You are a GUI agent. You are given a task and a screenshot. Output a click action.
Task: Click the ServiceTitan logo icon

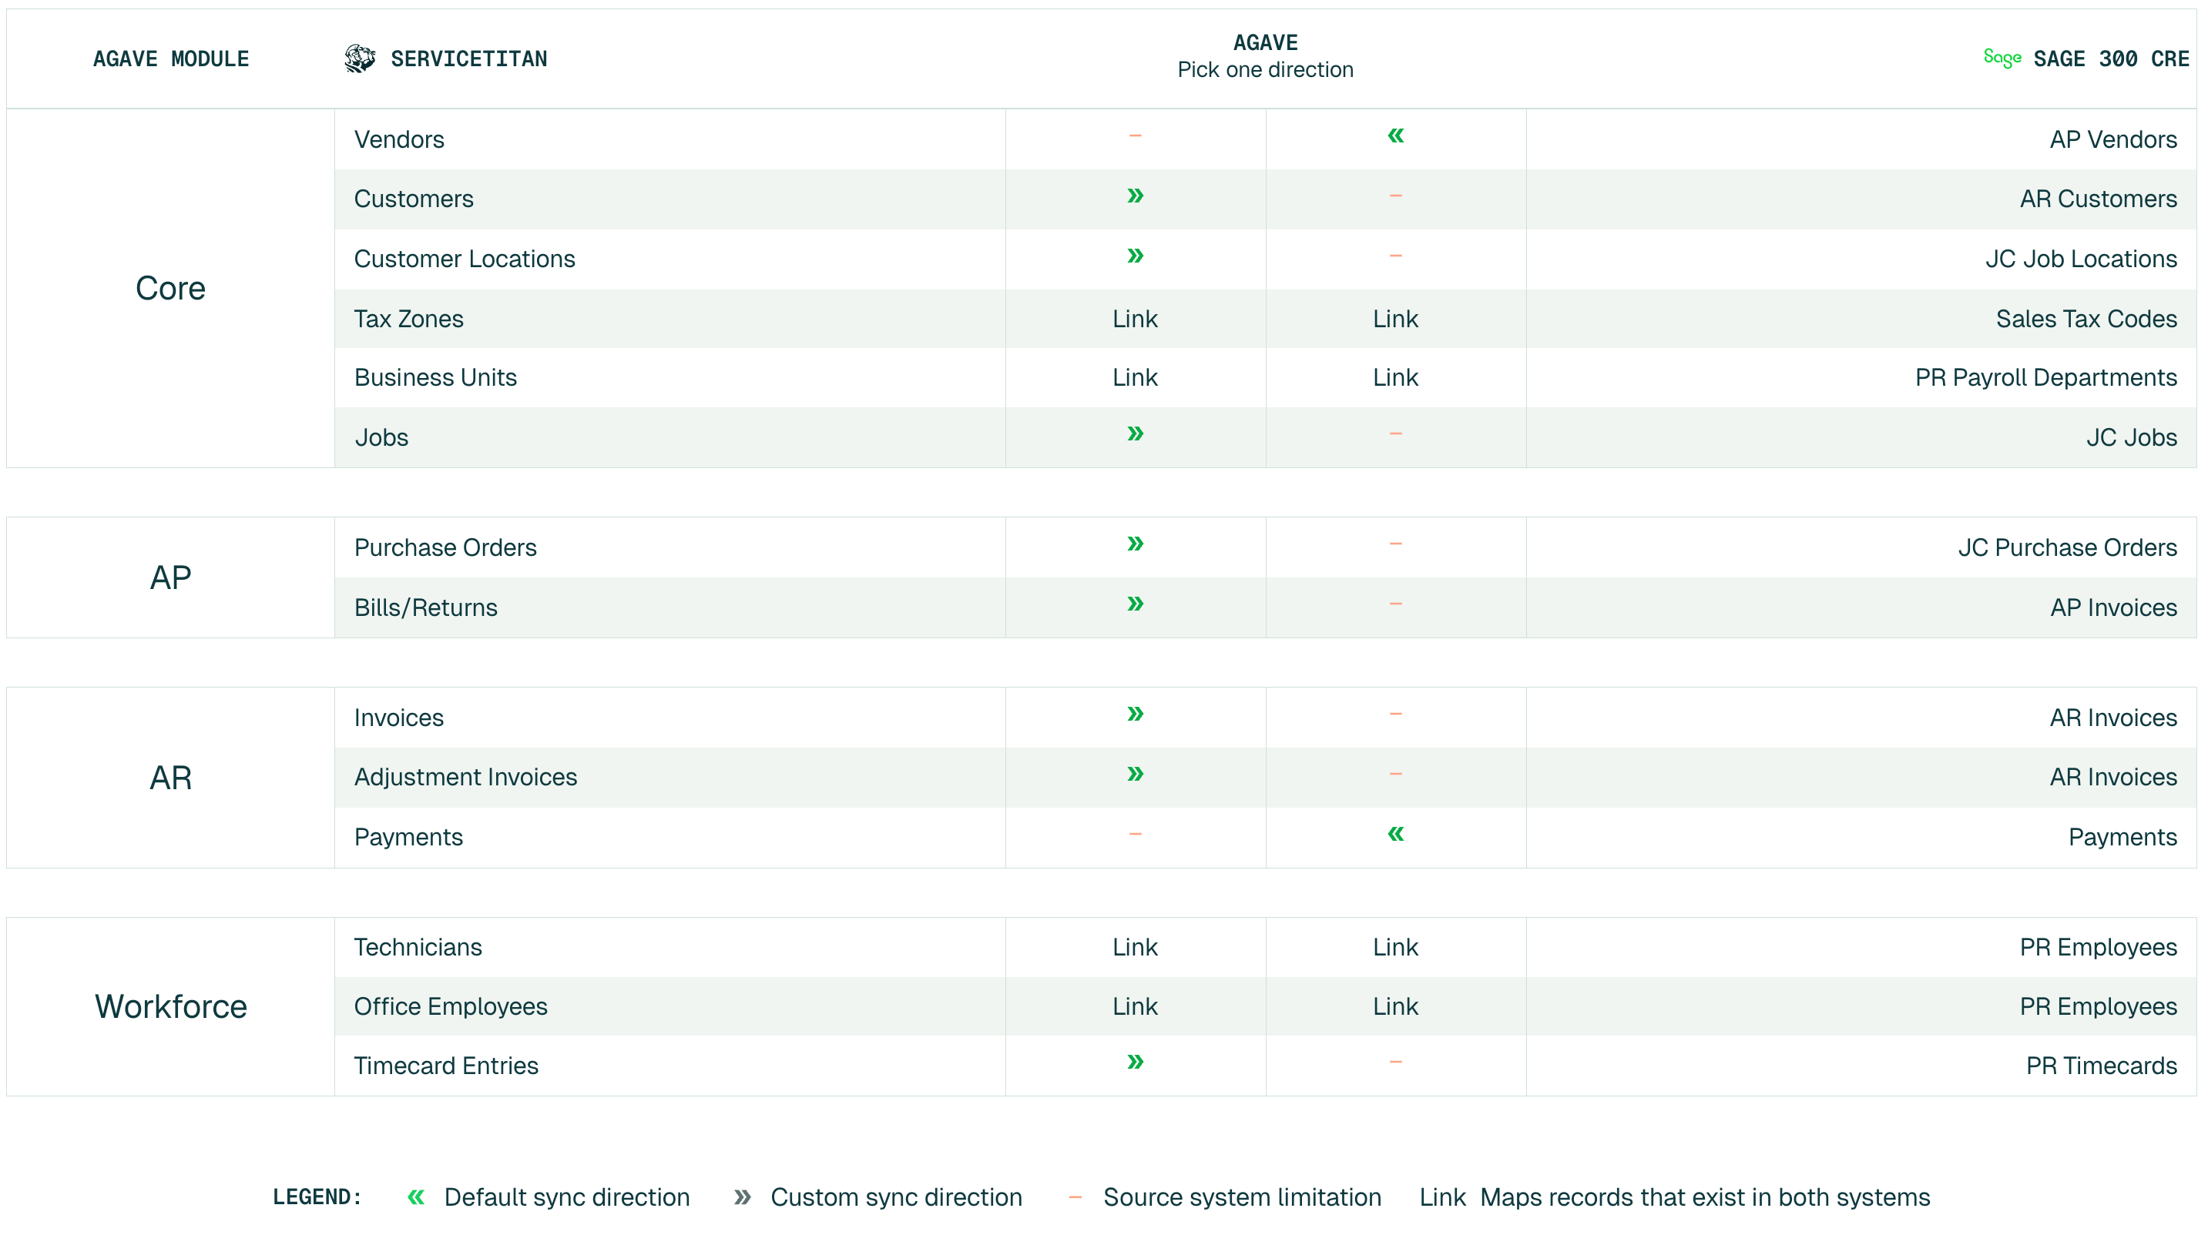coord(360,59)
